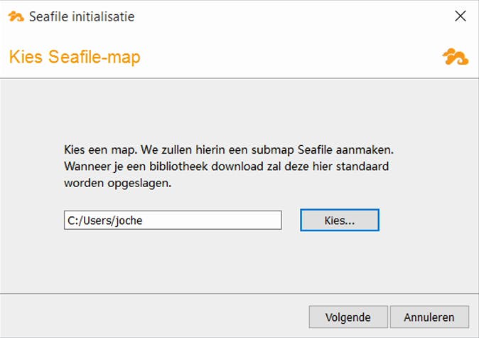Click the "C:/Users/joche" path text
This screenshot has height=338, width=479.
(106, 221)
